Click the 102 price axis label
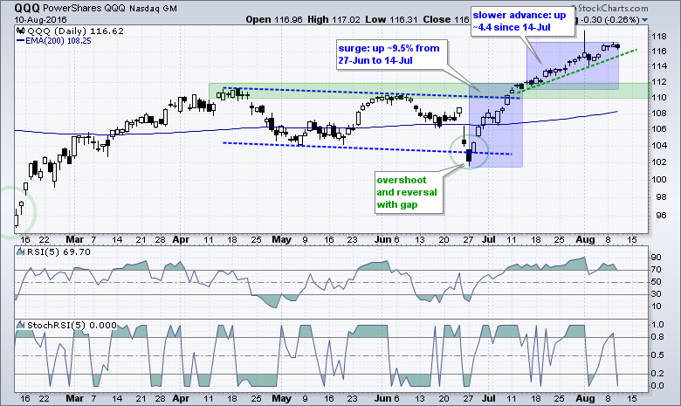 tap(660, 162)
